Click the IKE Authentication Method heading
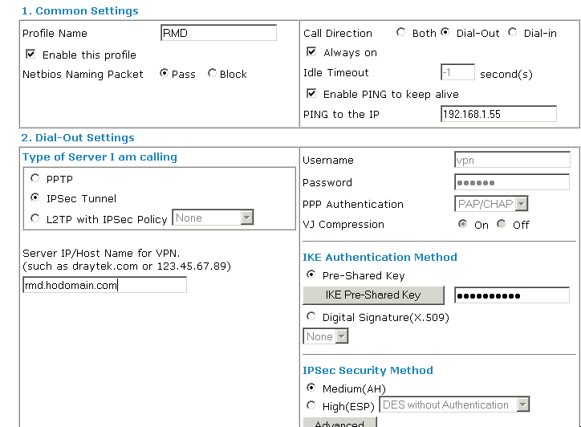The image size is (581, 427). (x=380, y=257)
